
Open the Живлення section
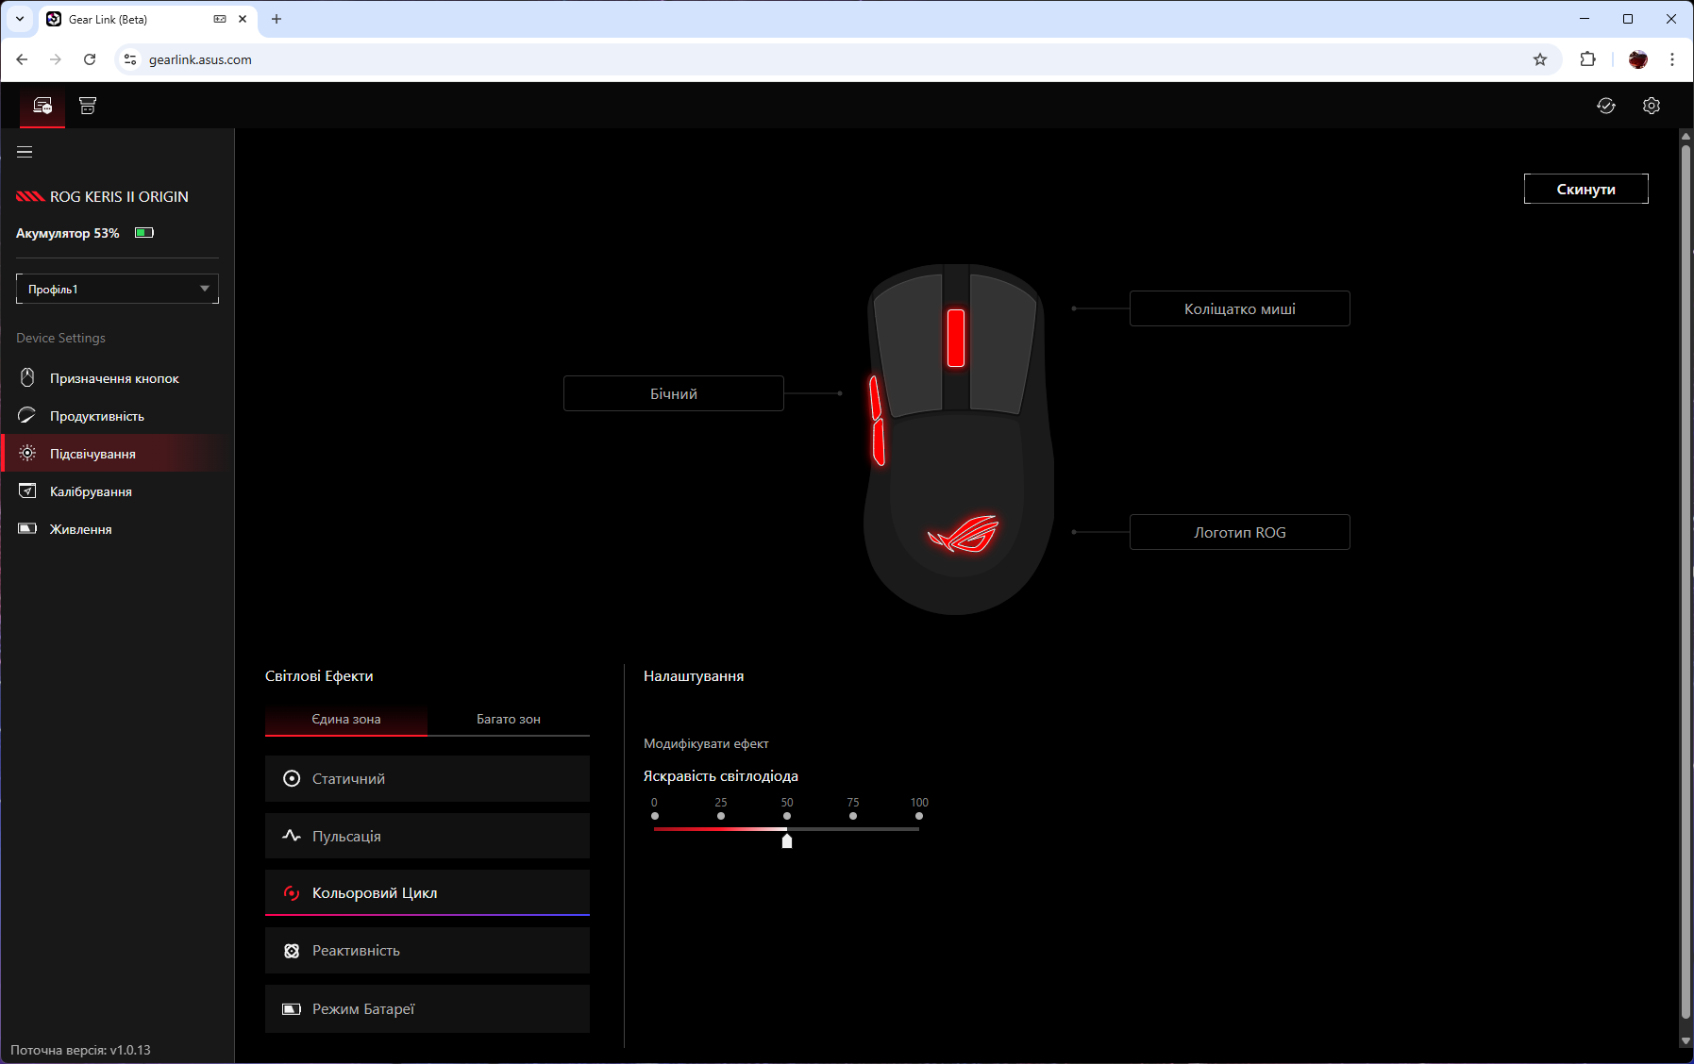[x=117, y=529]
